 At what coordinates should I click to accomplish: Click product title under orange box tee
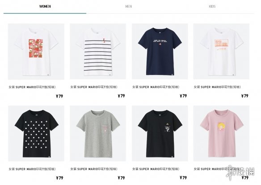click(x=217, y=87)
